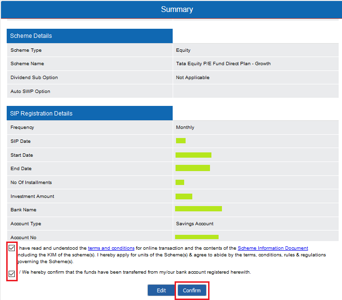This screenshot has width=342, height=300.
Task: Select the Auto SWP Option label
Action: coord(30,92)
